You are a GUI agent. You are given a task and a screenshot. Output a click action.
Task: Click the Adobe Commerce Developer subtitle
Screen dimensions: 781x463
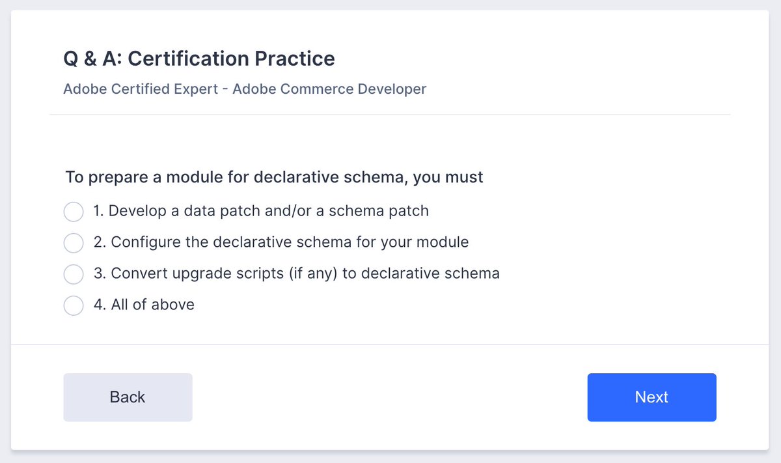coord(245,89)
